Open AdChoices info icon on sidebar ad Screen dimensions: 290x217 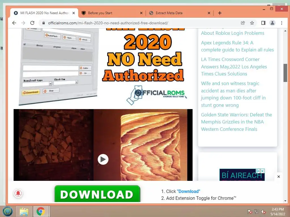tap(258, 171)
